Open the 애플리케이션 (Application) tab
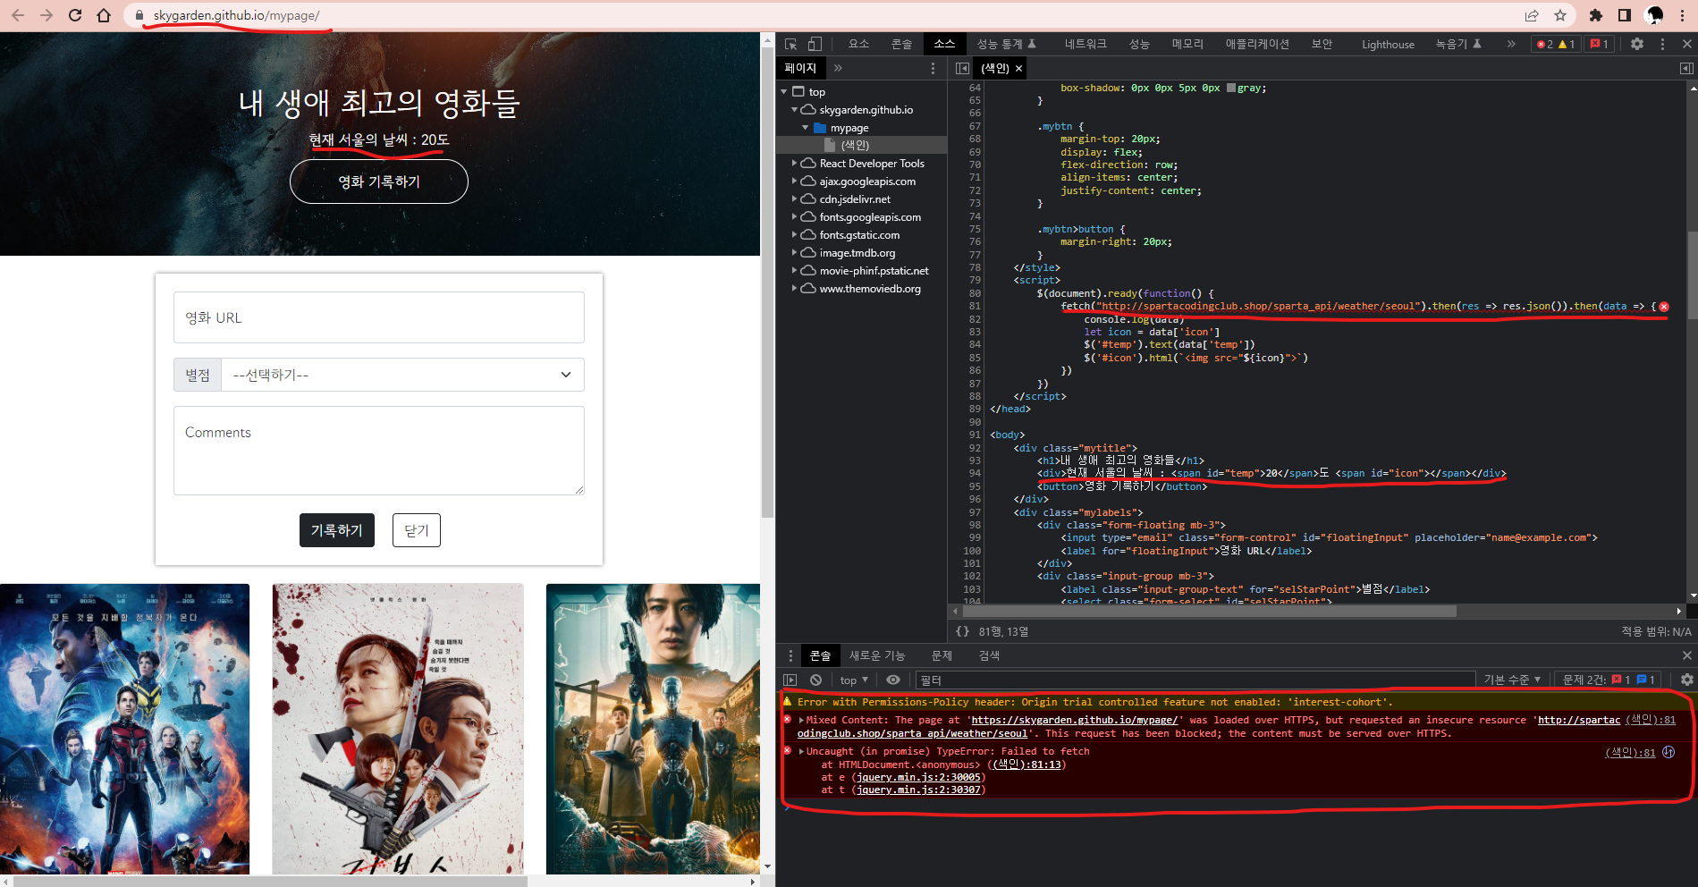Screen dimensions: 1698x887 1257,44
